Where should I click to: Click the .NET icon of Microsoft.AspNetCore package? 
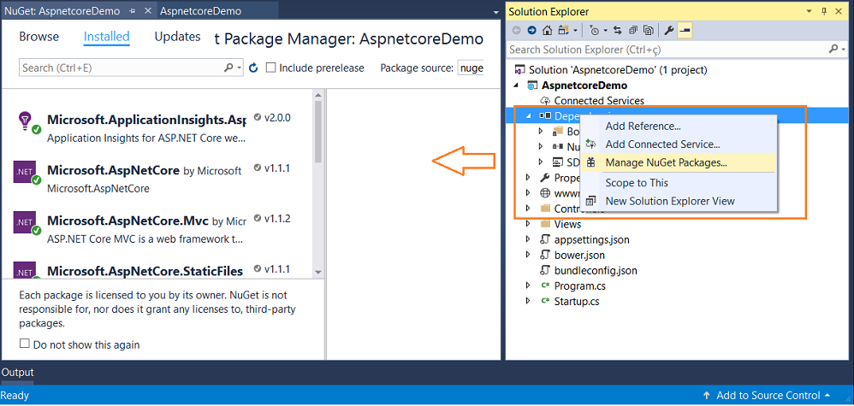[27, 173]
